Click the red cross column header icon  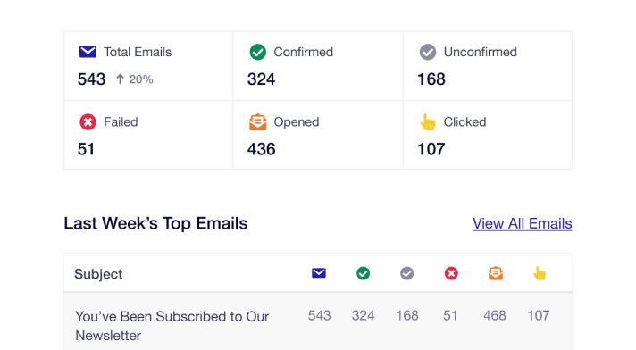click(451, 273)
